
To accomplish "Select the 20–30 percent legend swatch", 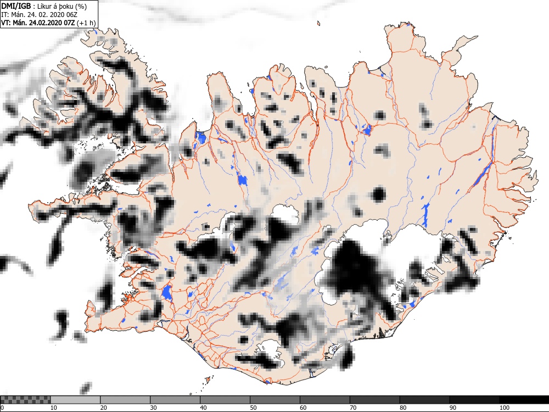I will click(125, 400).
